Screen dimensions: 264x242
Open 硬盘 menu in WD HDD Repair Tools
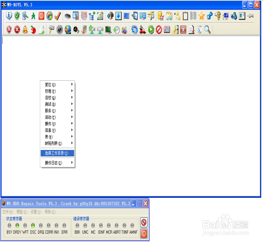pyautogui.click(x=22, y=212)
